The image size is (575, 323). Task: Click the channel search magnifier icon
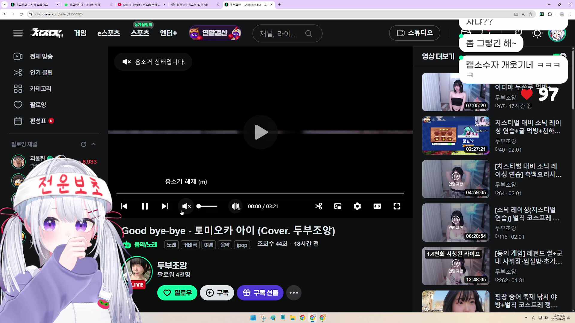309,33
